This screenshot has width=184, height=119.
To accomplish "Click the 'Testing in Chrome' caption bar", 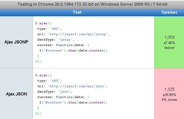I will (92, 4).
